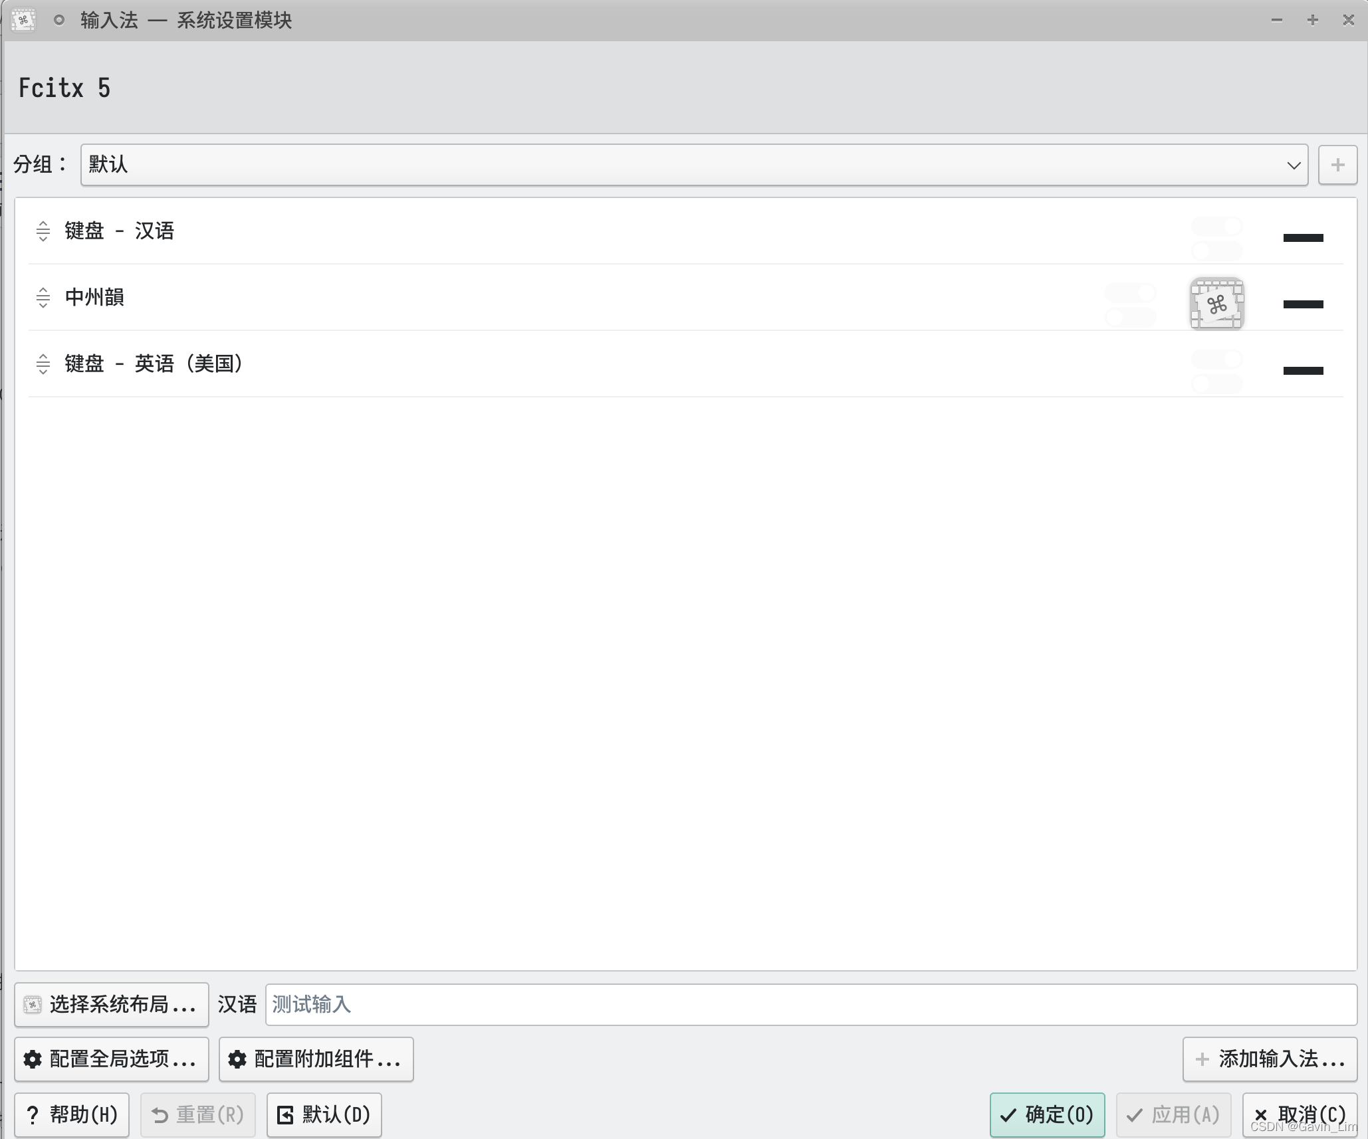Image resolution: width=1368 pixels, height=1139 pixels.
Task: Open 配置全局选项 settings
Action: (112, 1059)
